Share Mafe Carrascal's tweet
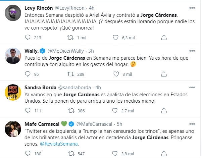202x158 pixels. 164,154
